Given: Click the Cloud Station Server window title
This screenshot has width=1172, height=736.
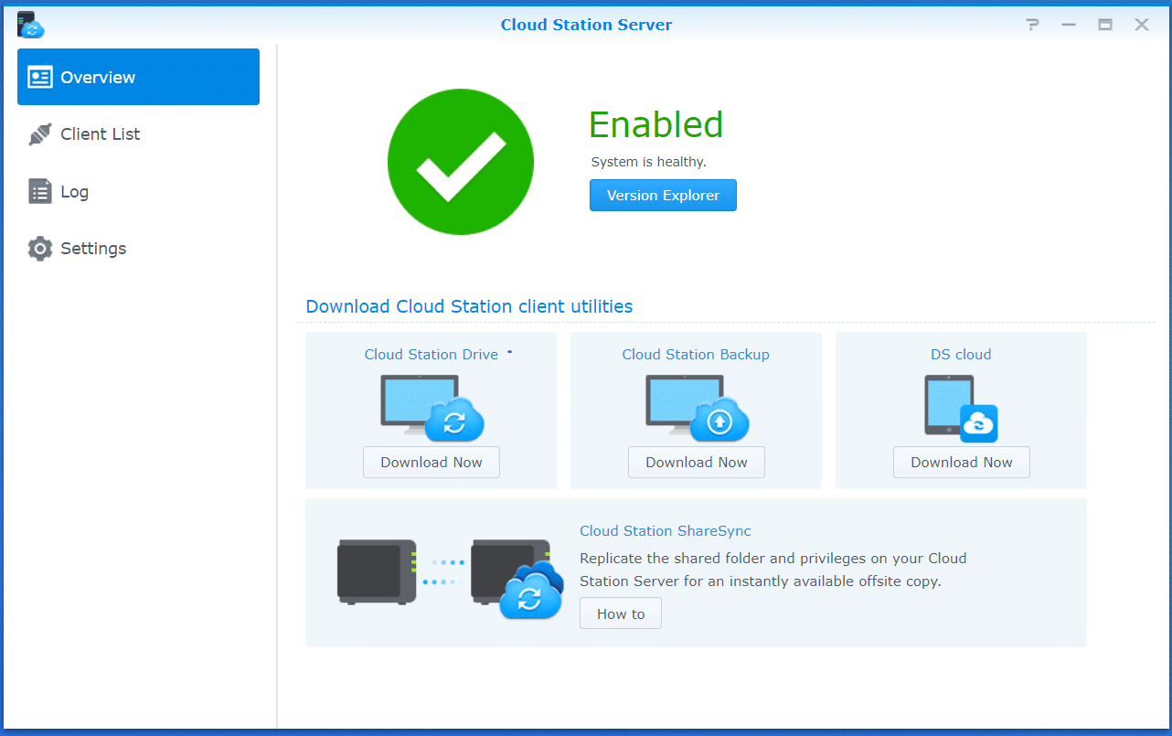Looking at the screenshot, I should click(586, 25).
